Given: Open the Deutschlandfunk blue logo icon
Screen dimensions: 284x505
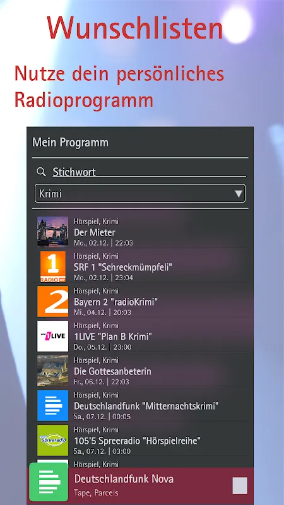Looking at the screenshot, I should [x=53, y=405].
